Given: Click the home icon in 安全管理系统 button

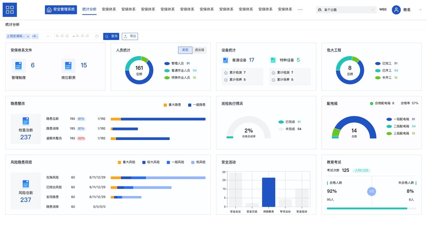Looking at the screenshot, I should tap(49, 10).
